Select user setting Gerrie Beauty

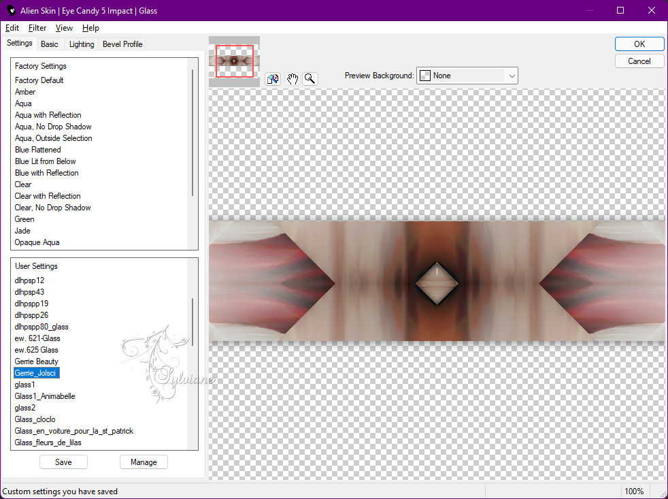(36, 361)
